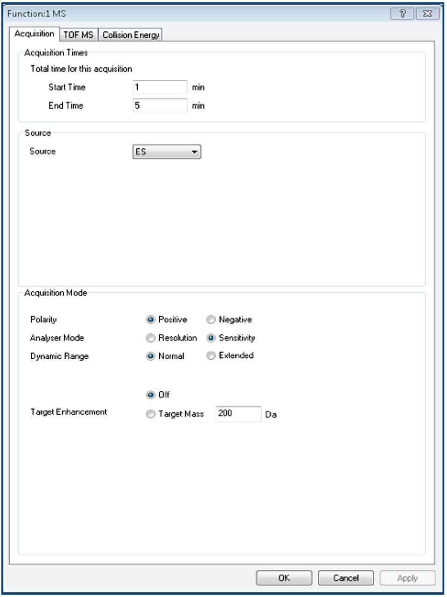Set Dynamic Range to Extended
The image size is (447, 597).
tap(211, 355)
